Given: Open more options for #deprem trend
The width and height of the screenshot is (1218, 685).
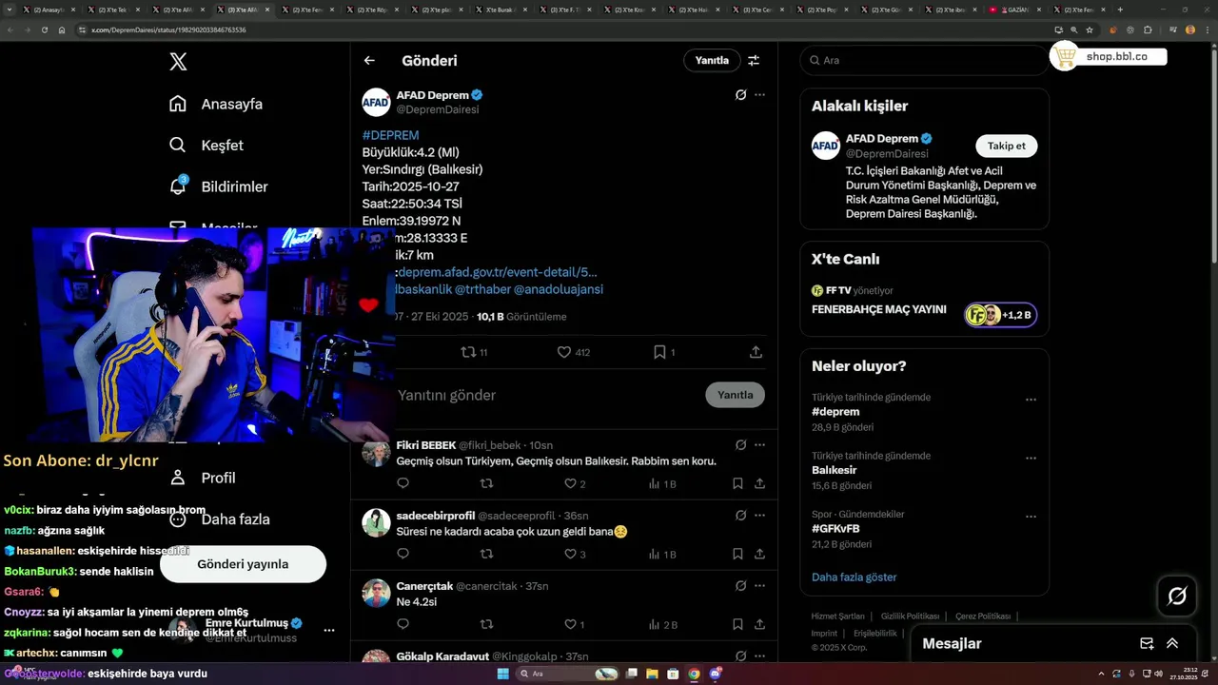Looking at the screenshot, I should (x=1031, y=400).
